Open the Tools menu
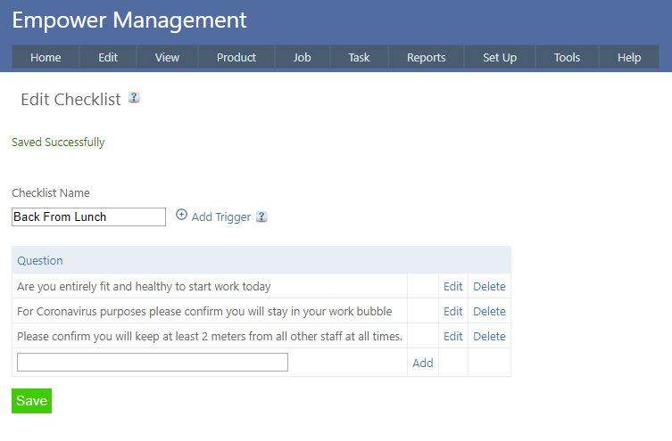Image resolution: width=672 pixels, height=441 pixels. [x=567, y=57]
